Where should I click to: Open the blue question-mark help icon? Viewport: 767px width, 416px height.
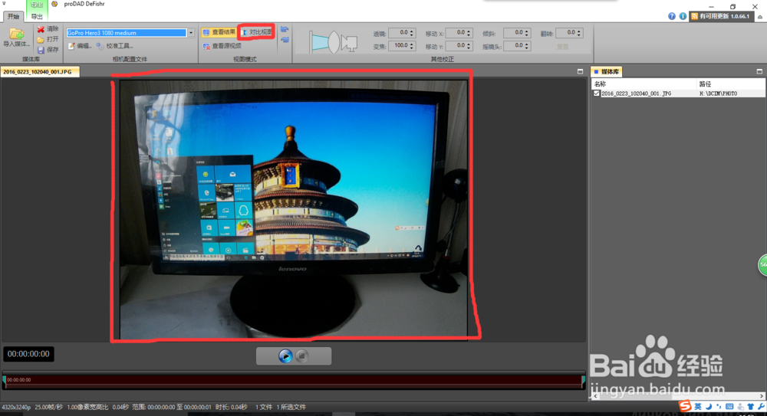(672, 16)
